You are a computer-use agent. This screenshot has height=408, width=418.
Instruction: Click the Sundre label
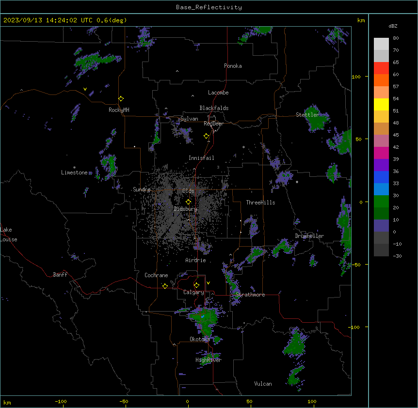142,189
